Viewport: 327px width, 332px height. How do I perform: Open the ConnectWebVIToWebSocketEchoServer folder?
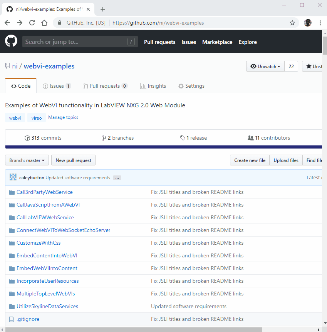(x=64, y=230)
